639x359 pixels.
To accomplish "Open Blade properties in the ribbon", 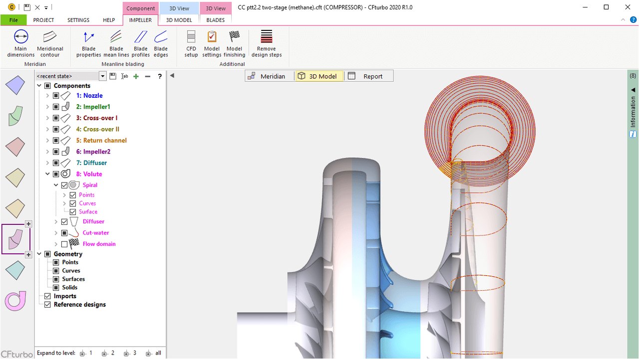I will (89, 43).
